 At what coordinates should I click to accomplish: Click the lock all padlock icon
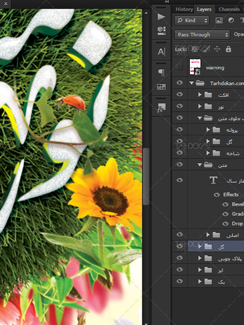(228, 49)
